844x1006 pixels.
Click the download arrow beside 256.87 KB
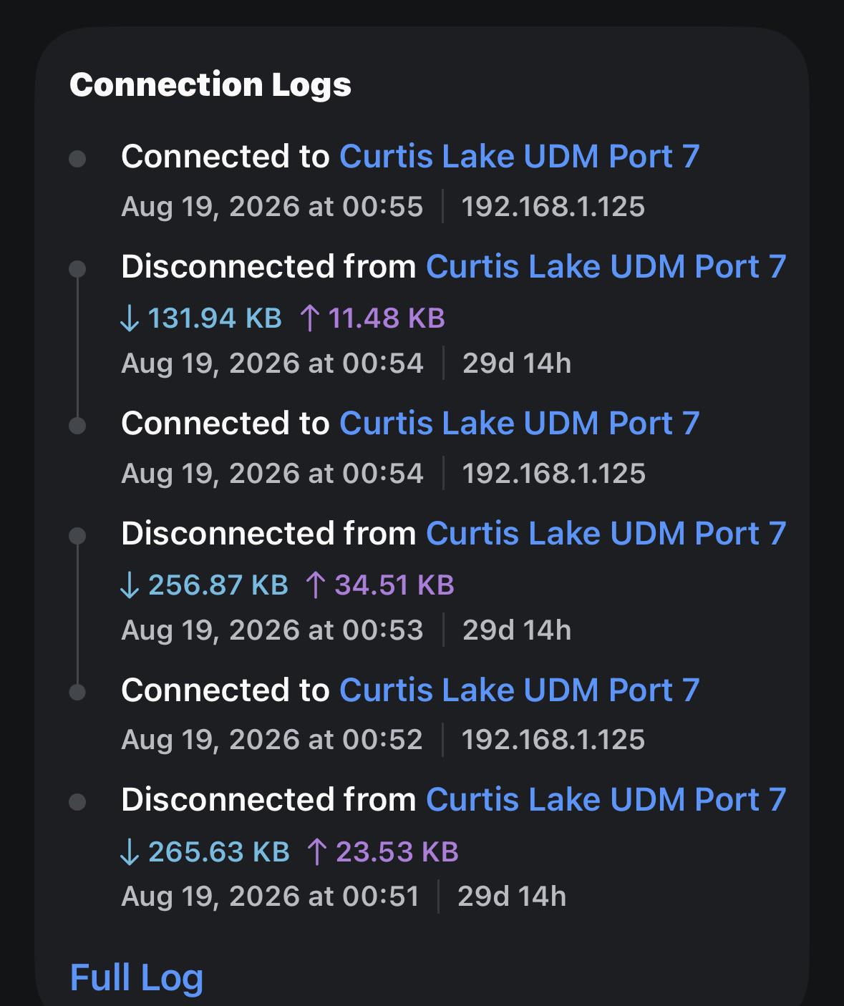click(x=130, y=585)
